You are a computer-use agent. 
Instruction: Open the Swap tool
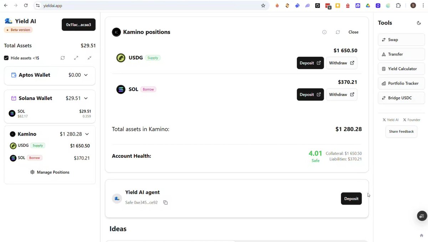(x=401, y=40)
